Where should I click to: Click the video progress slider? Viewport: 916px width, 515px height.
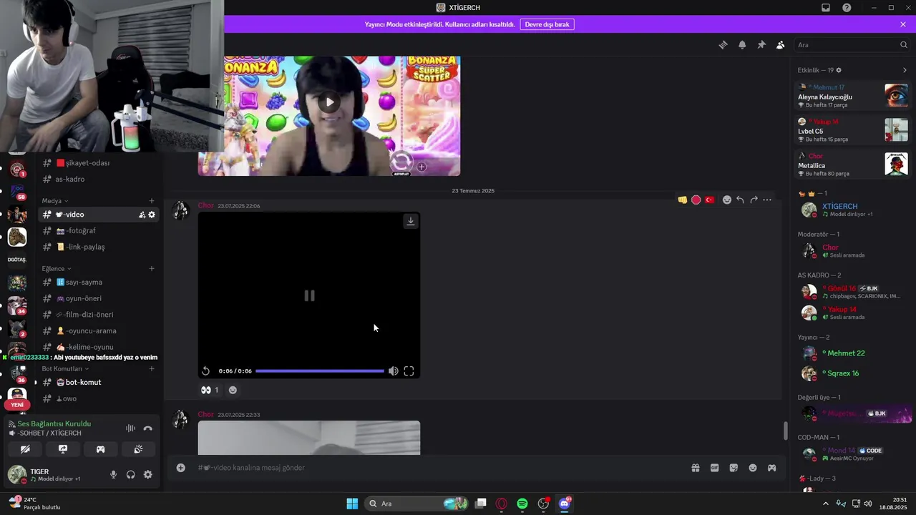(320, 371)
